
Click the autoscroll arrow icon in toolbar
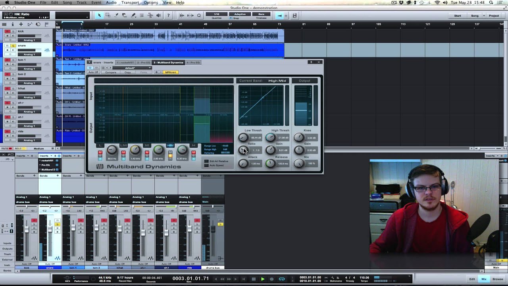[280, 15]
